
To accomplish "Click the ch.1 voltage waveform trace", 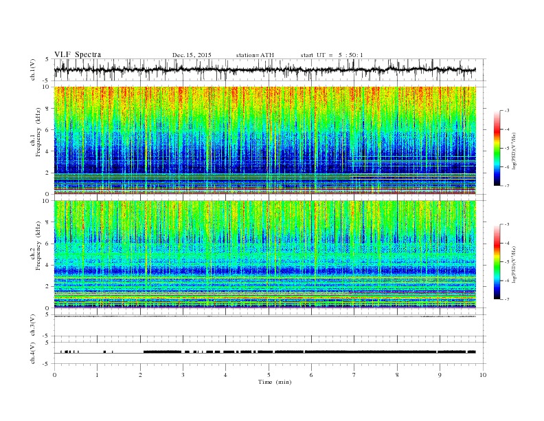I will pyautogui.click(x=264, y=69).
